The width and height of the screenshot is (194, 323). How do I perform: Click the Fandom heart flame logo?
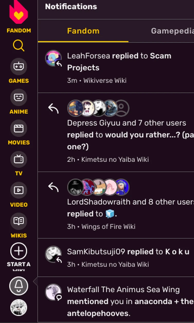tap(19, 13)
